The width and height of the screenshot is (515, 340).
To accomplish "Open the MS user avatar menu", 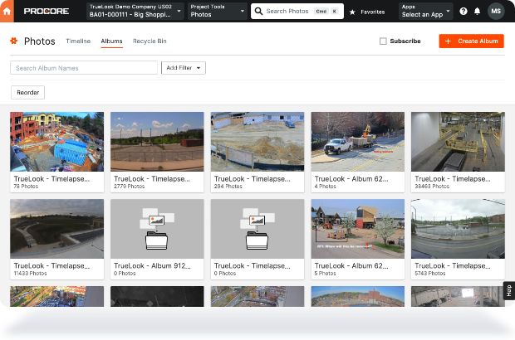I will pyautogui.click(x=496, y=11).
